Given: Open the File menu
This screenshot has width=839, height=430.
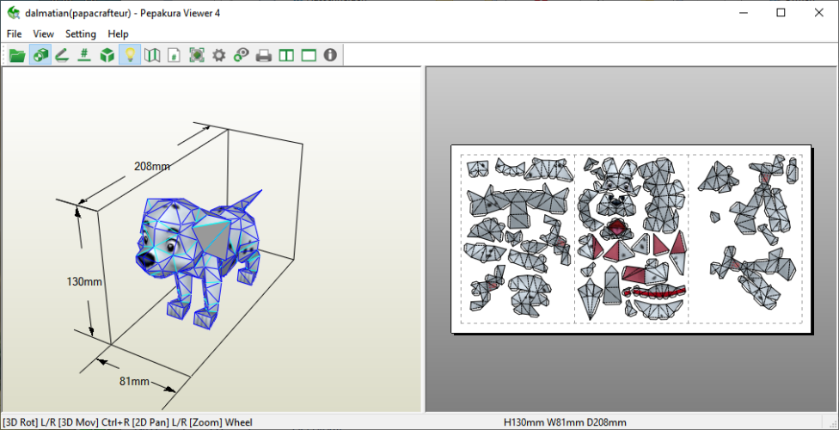Looking at the screenshot, I should click(14, 34).
